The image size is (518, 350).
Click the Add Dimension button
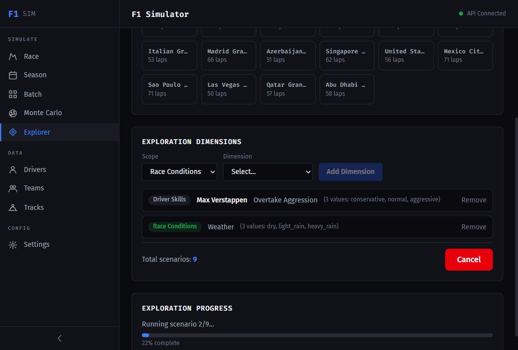[x=351, y=172]
